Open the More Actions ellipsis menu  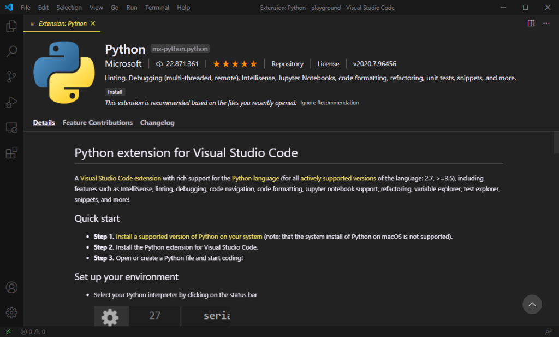click(546, 23)
